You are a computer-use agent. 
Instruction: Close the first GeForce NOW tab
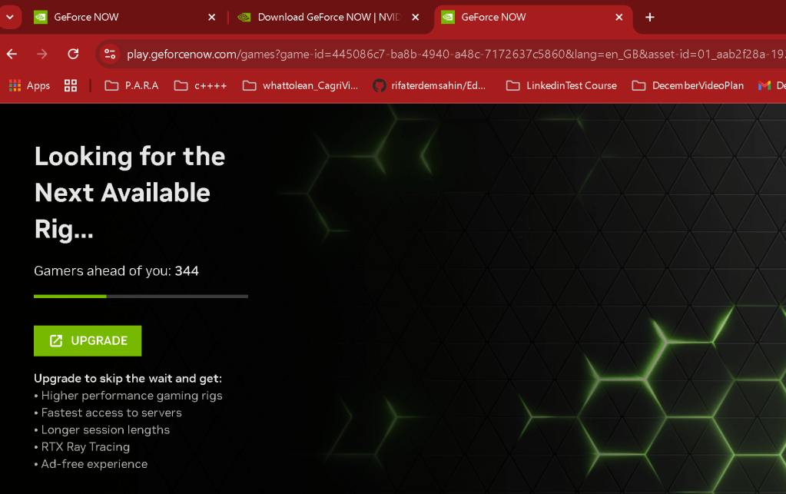tap(211, 17)
